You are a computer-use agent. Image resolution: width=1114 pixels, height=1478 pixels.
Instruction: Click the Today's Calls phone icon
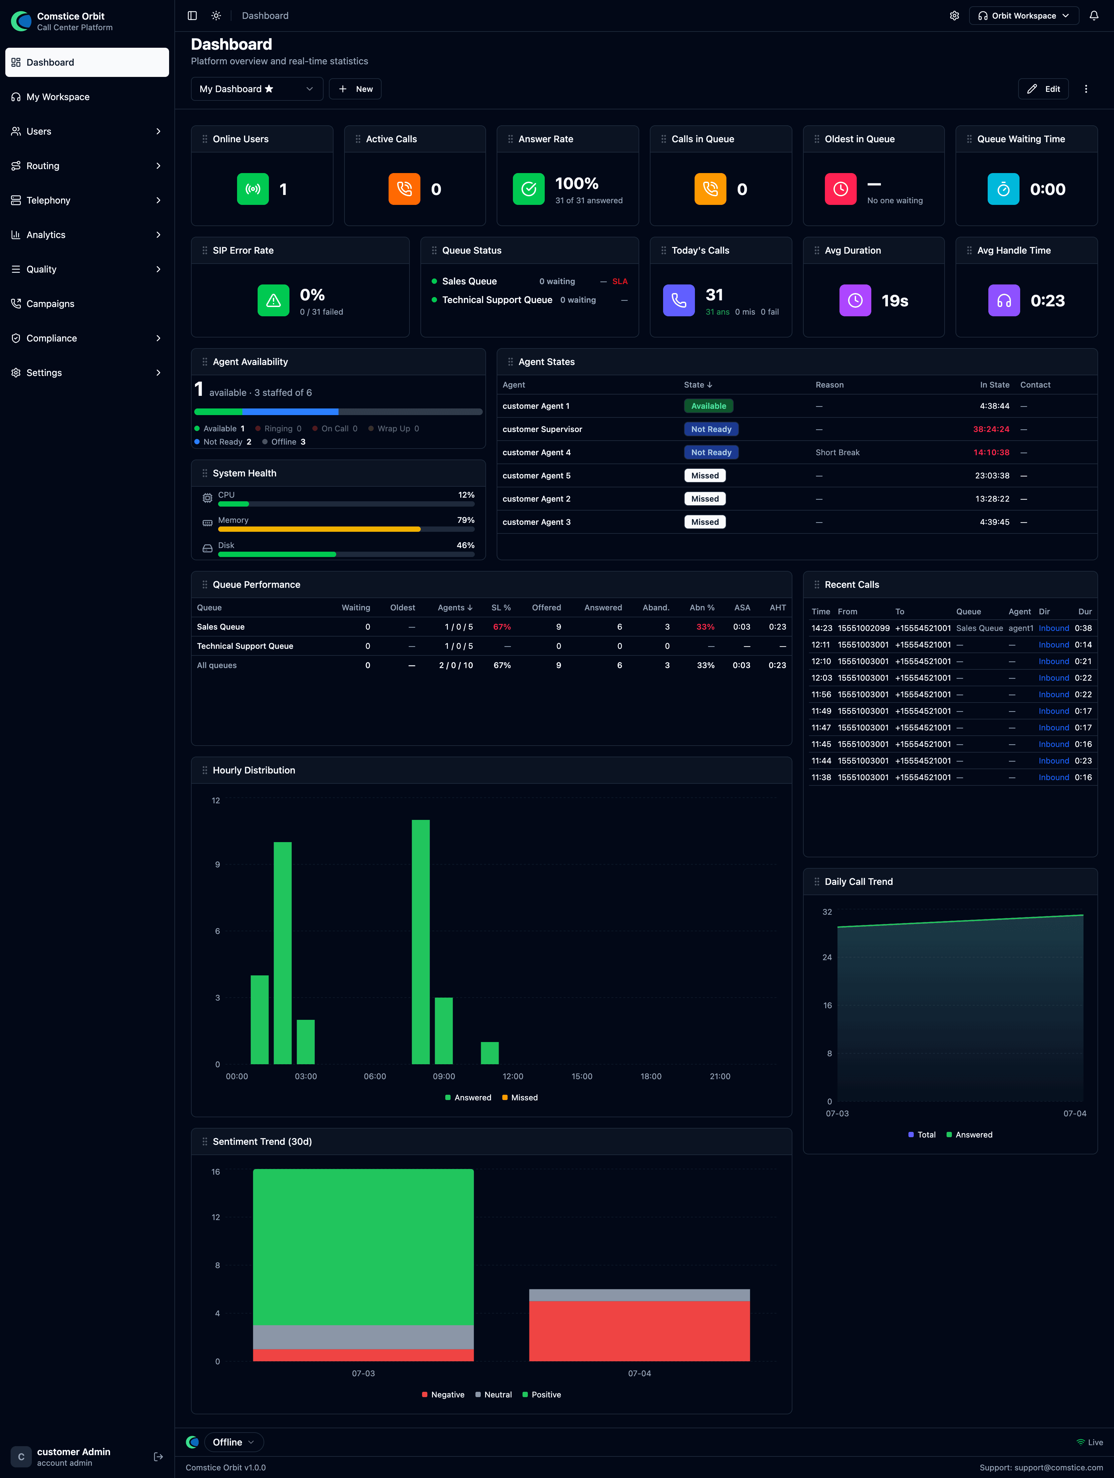click(679, 301)
